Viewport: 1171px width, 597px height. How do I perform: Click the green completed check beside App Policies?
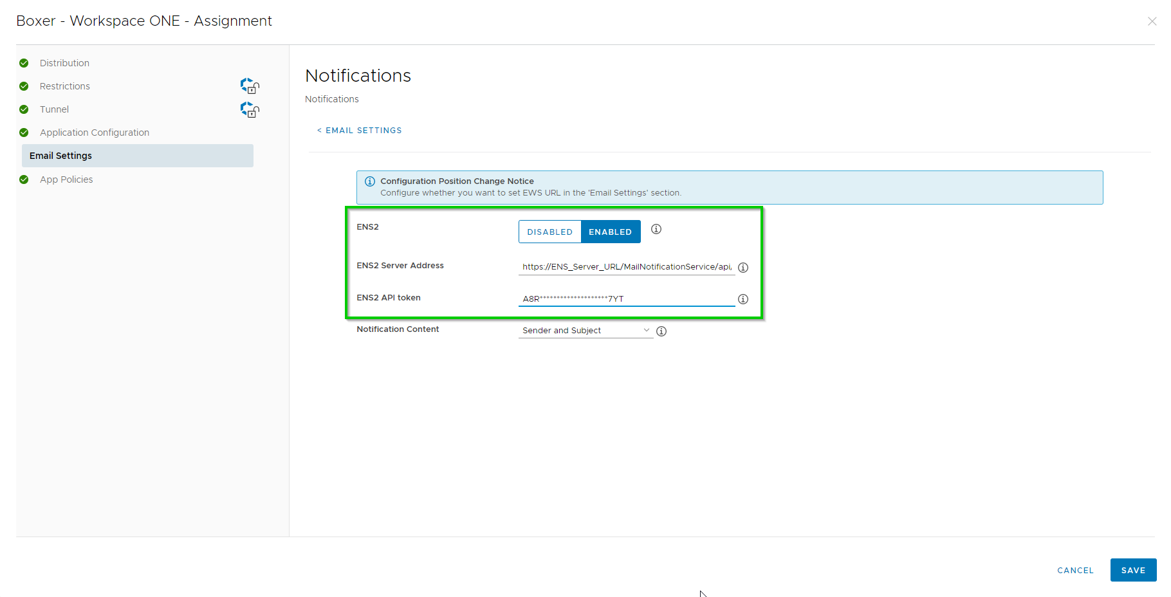click(24, 179)
